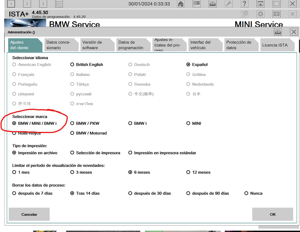Select greyed Deutsch language option
Image resolution: width=300 pixels, height=232 pixels.
click(139, 64)
